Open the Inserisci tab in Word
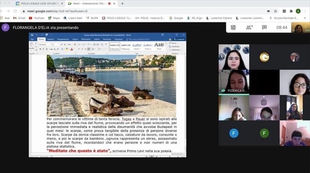310x173 pixels. (x=50, y=39)
